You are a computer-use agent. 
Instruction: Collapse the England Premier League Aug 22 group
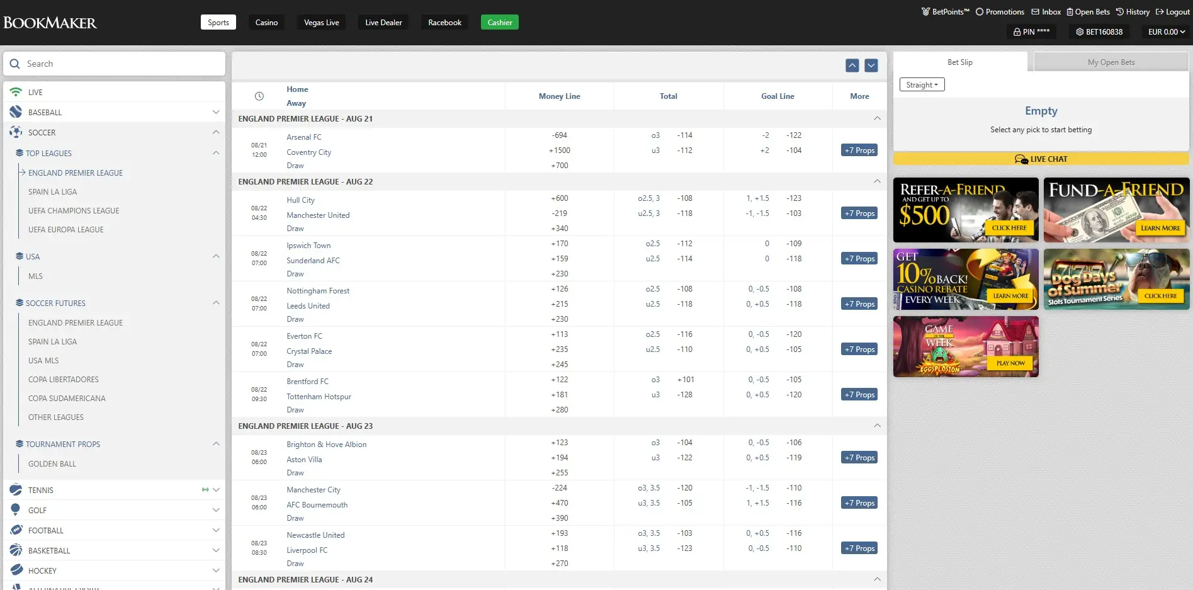877,181
